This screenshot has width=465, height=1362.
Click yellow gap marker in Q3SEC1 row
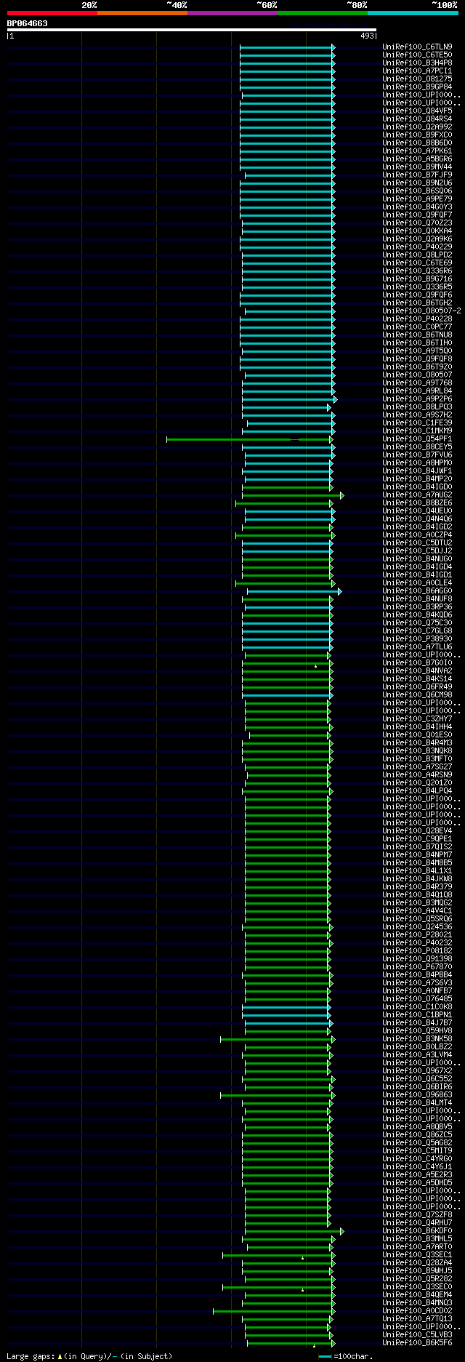tap(303, 1257)
